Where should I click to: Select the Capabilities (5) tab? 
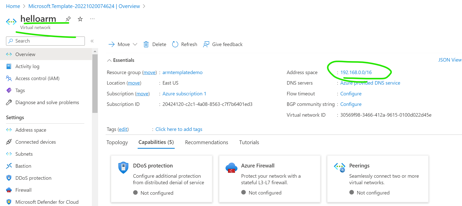(x=156, y=142)
